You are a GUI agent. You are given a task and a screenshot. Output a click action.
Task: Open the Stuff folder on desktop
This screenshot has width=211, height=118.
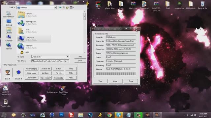168,5
